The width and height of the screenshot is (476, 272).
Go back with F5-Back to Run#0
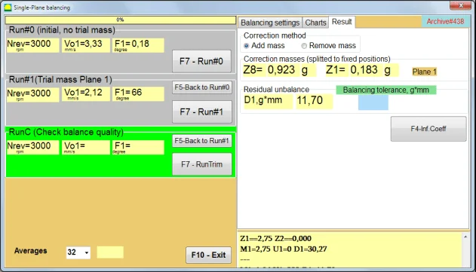202,87
